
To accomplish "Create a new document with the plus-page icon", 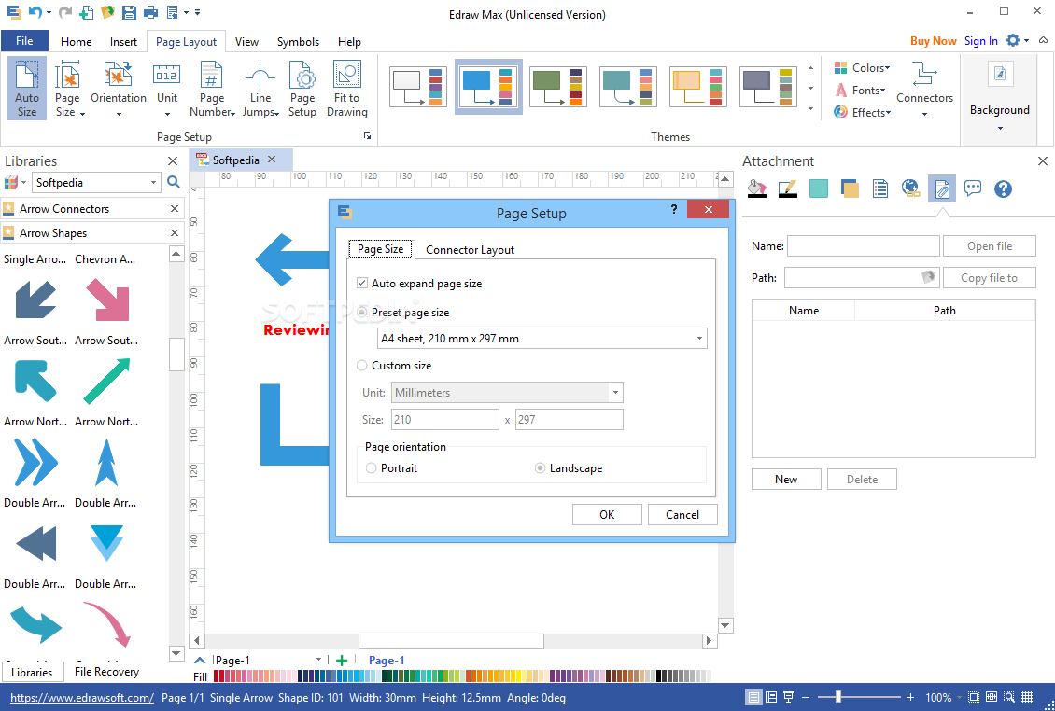I will 86,12.
